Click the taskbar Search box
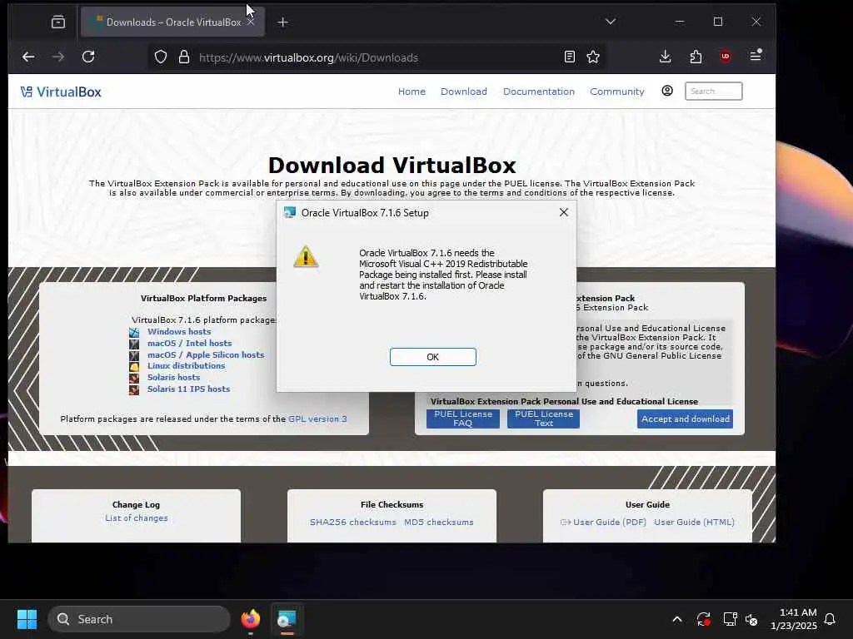The height and width of the screenshot is (639, 853). coord(139,619)
